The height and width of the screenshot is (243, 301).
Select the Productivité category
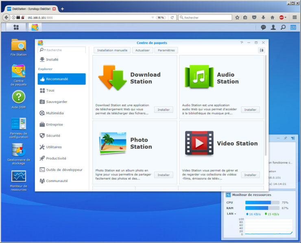coord(61,158)
